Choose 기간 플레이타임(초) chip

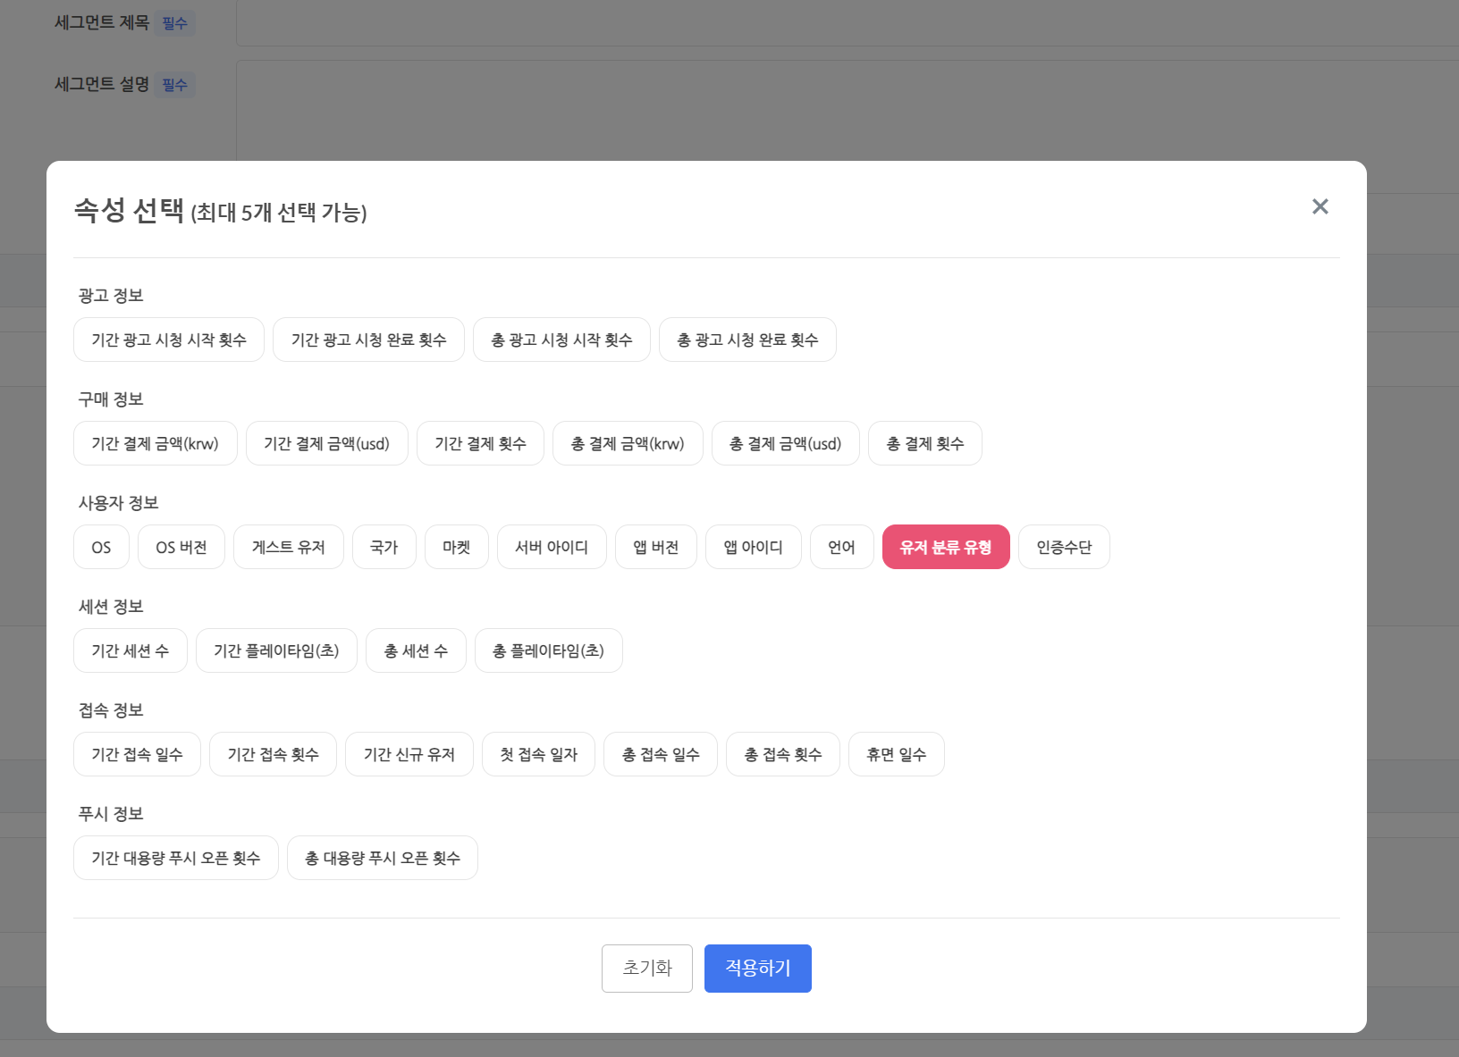click(276, 650)
